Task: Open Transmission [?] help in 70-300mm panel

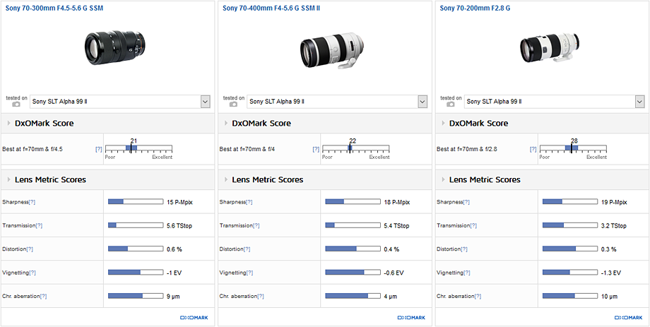Action: [x=39, y=225]
